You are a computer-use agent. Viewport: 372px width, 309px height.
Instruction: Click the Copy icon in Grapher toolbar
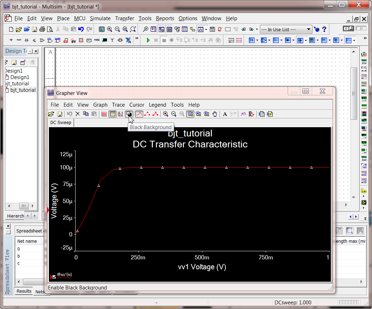(x=86, y=114)
